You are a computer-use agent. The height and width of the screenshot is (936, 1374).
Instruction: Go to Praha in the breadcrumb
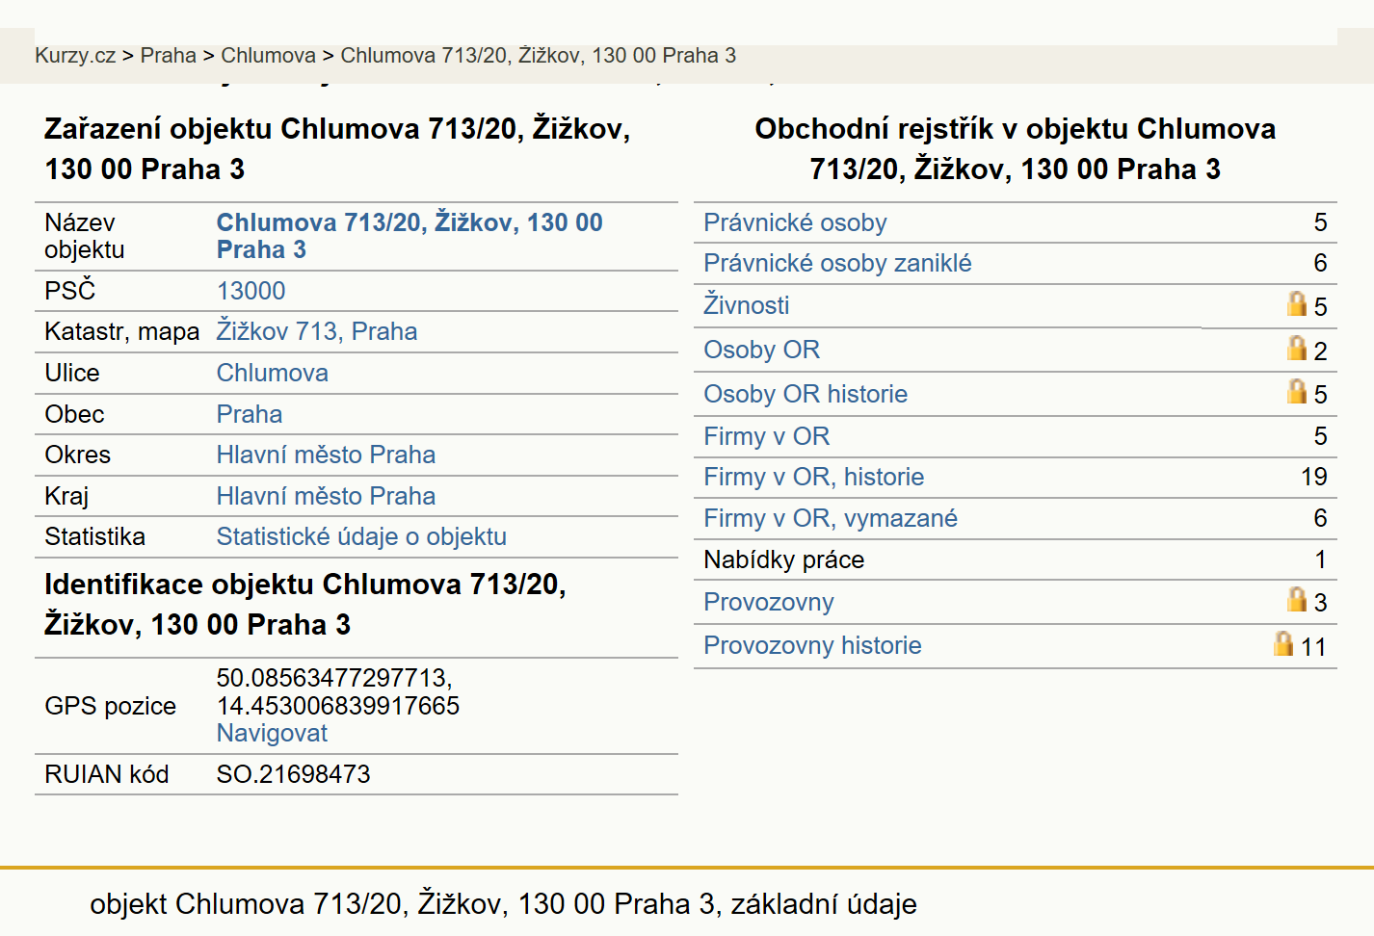point(168,56)
